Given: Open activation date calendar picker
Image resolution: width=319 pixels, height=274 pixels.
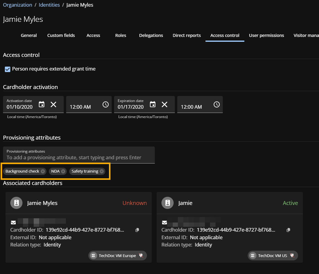Looking at the screenshot, I should point(42,104).
